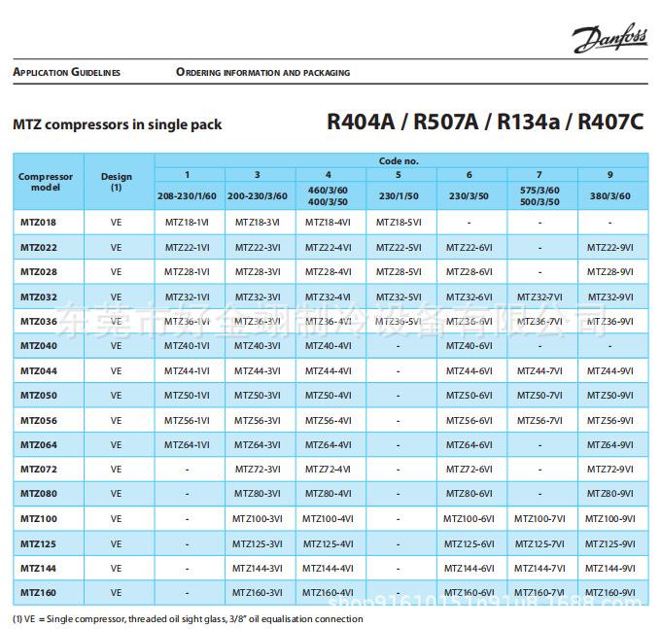Viewport: 662px width, 629px height.
Task: Select code cell MTZ80-4VI
Action: (x=328, y=494)
